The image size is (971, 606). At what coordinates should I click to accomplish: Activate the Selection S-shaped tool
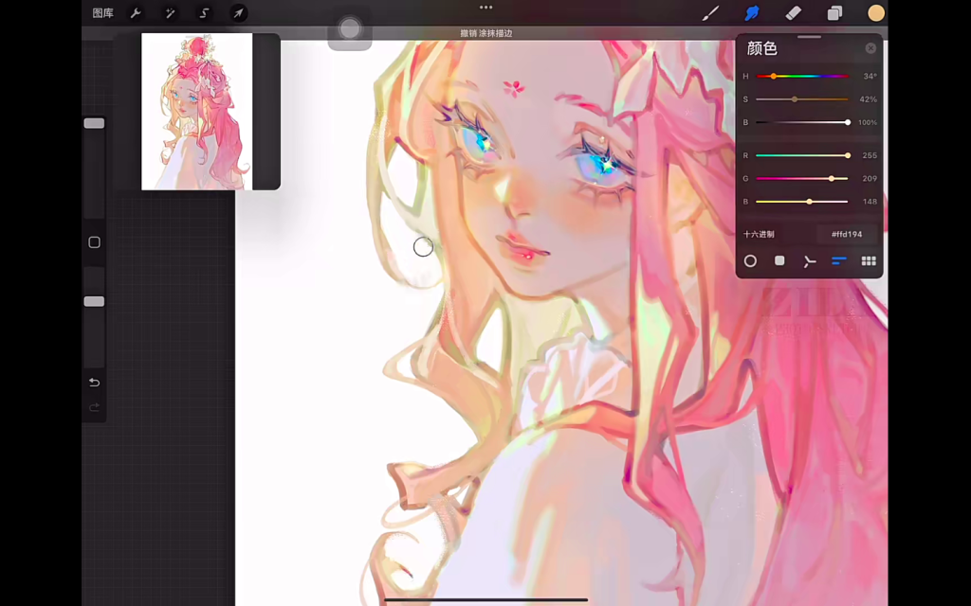[x=204, y=13]
